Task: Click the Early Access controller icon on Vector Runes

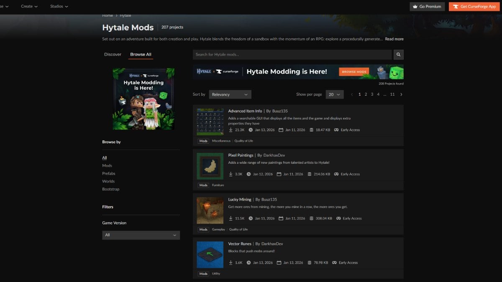Action: point(334,262)
